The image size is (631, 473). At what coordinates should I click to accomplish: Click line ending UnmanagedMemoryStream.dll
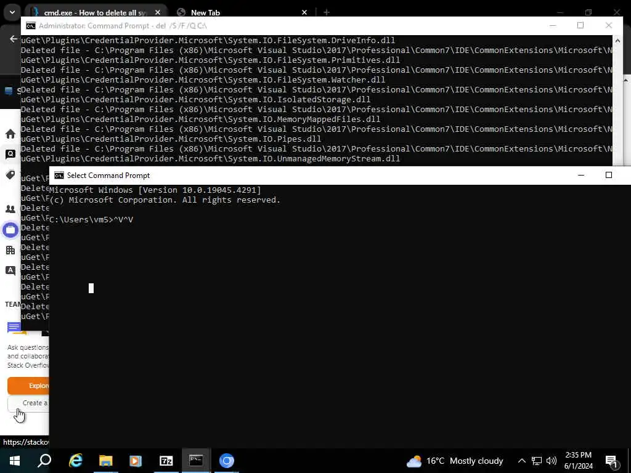211,159
